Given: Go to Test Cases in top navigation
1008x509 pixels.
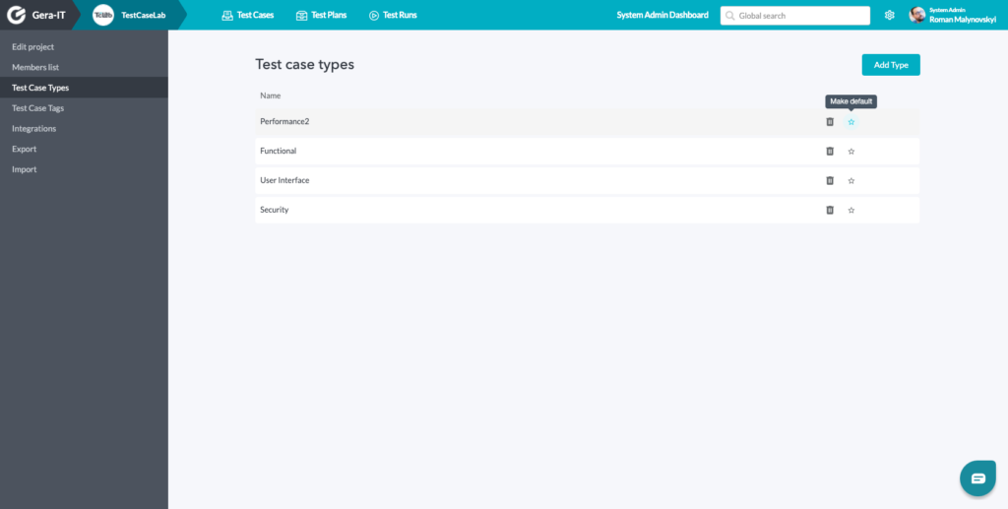Looking at the screenshot, I should (x=247, y=15).
